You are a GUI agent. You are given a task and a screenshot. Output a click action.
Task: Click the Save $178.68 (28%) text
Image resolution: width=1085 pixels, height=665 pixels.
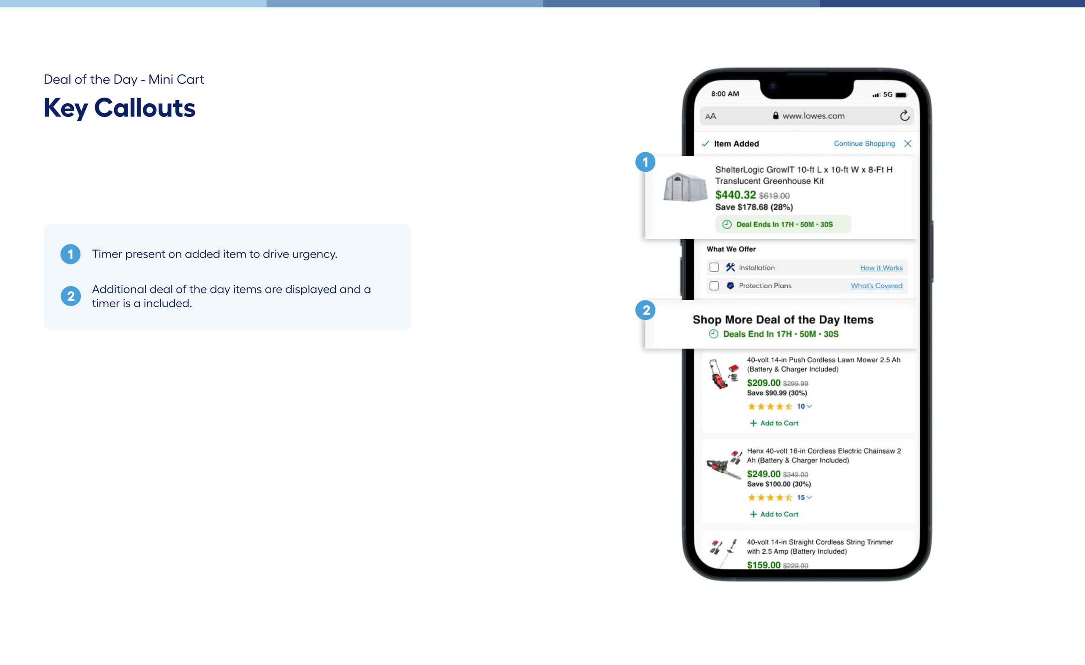coord(754,207)
